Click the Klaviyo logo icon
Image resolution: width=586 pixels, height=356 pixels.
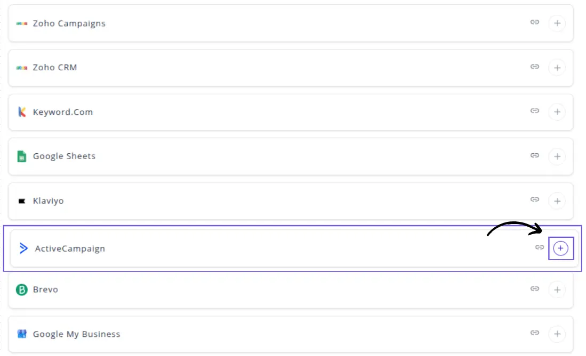(x=22, y=201)
